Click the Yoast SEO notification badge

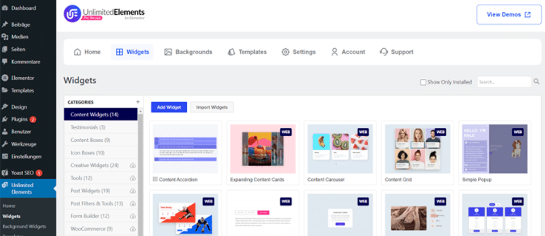pos(39,172)
